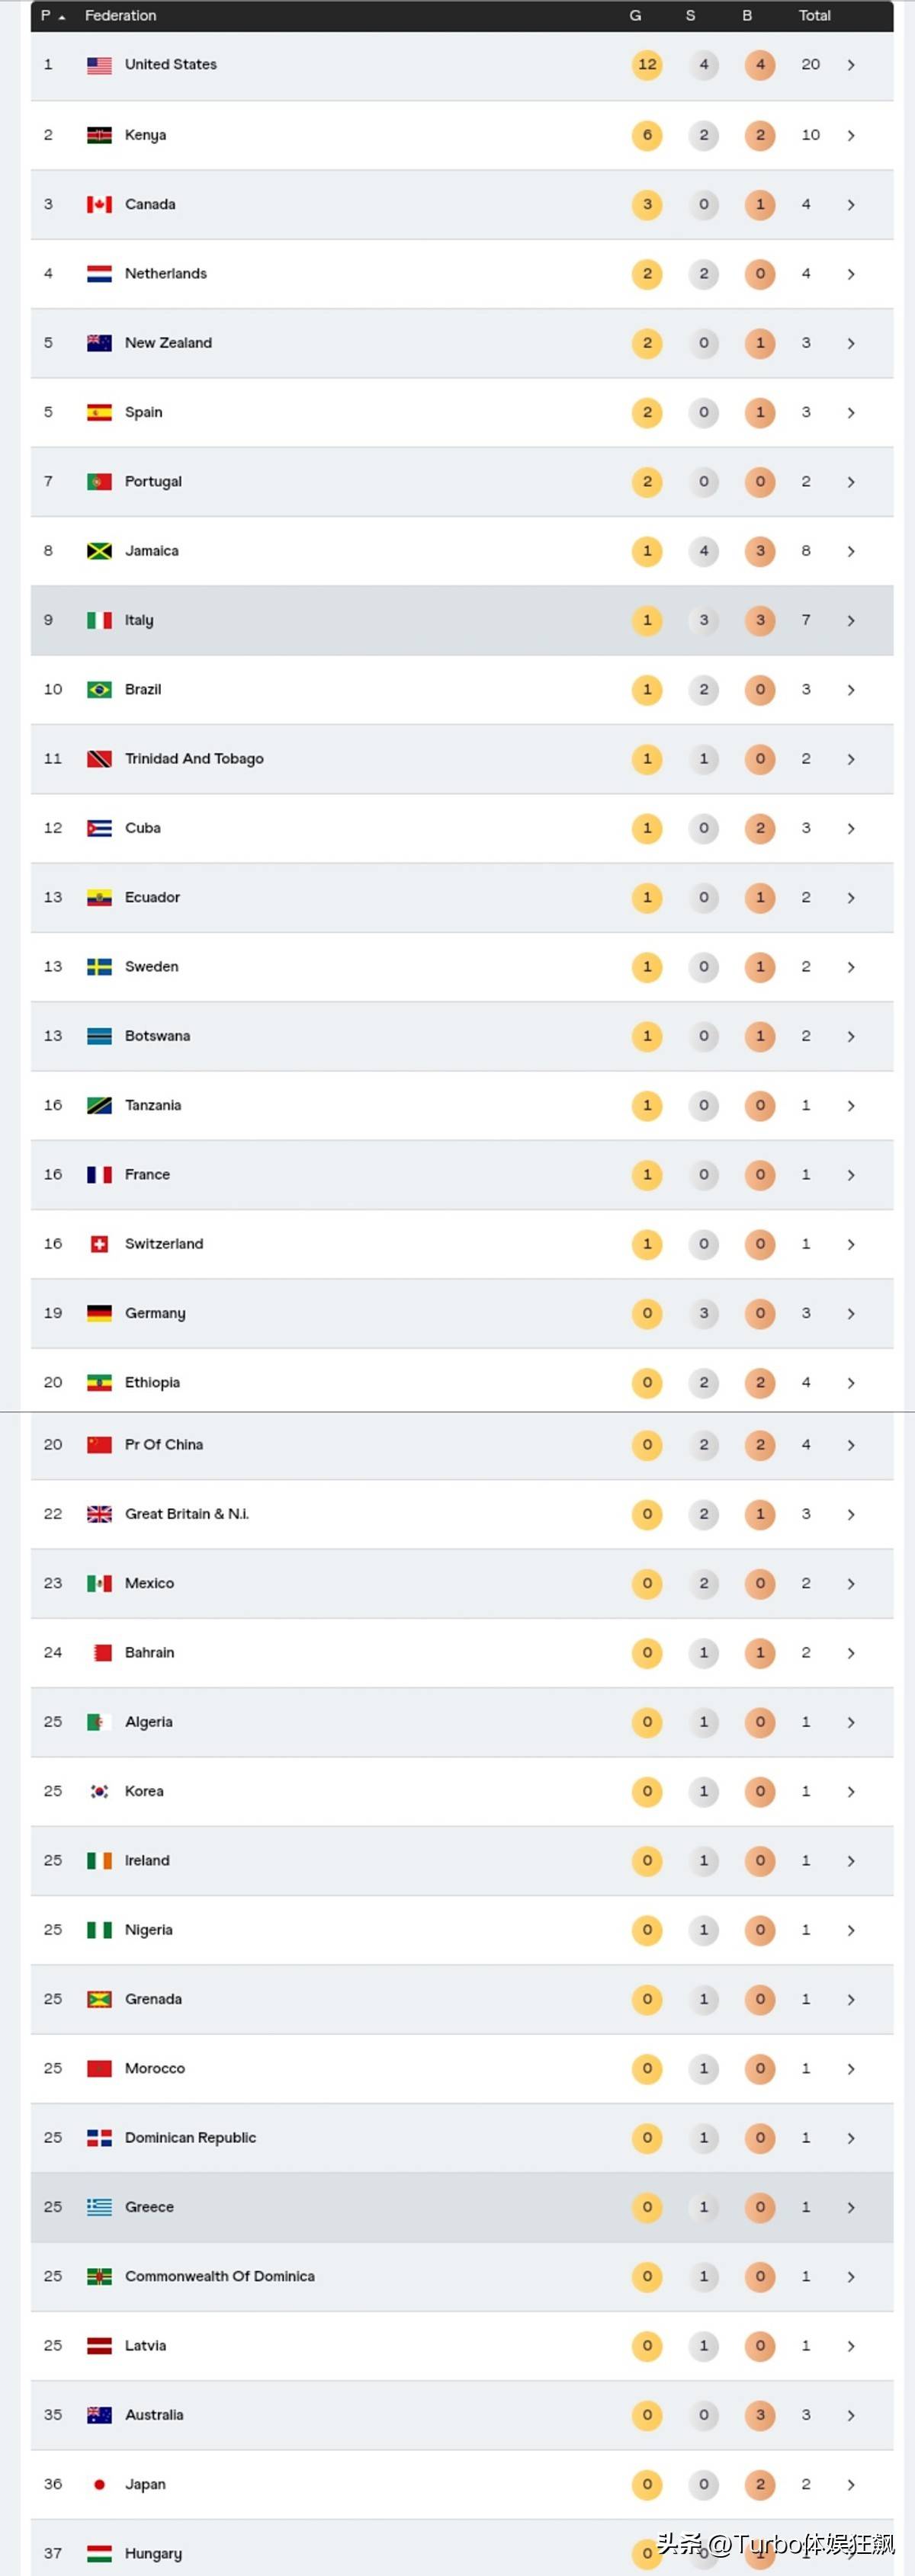This screenshot has width=915, height=2576.
Task: Click Switzerland's flag icon
Action: point(99,1244)
